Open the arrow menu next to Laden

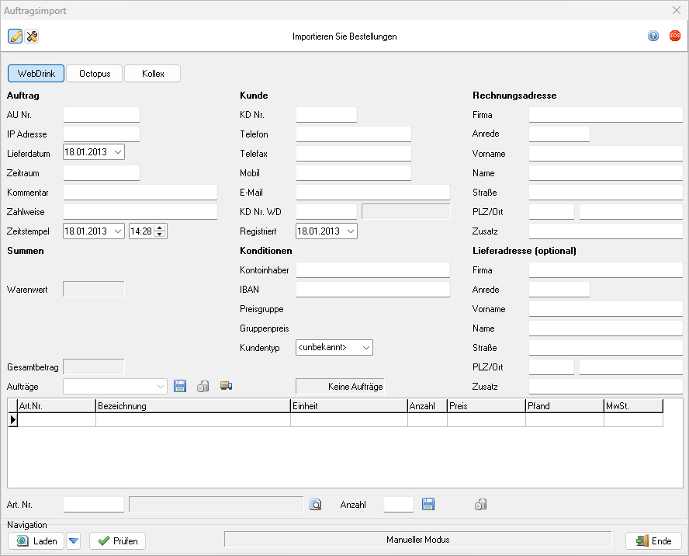pyautogui.click(x=74, y=540)
